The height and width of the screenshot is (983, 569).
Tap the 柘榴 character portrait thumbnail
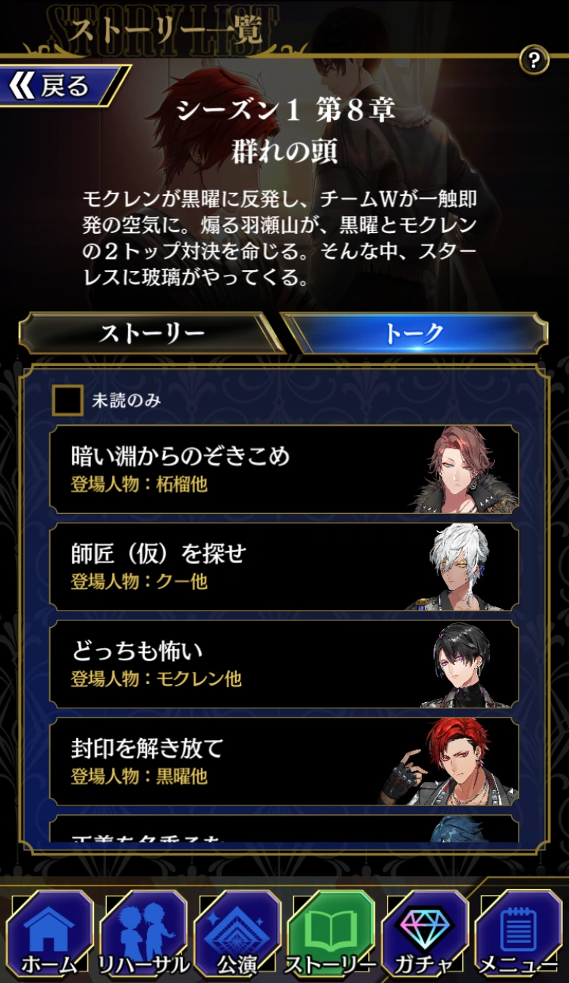point(465,470)
